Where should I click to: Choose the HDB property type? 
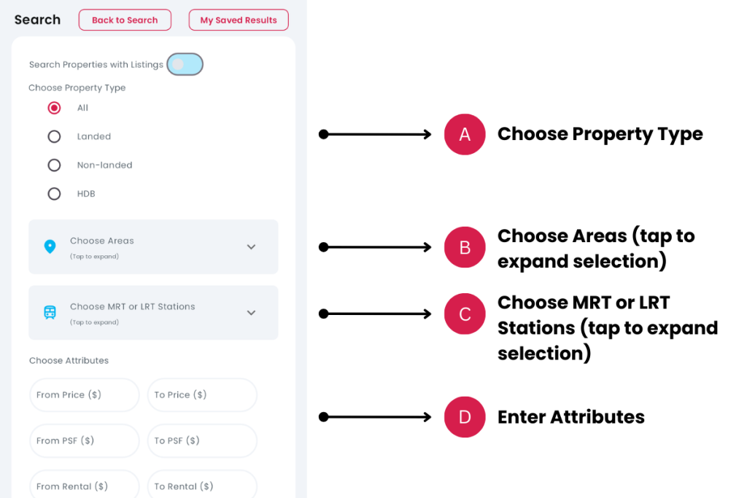click(x=54, y=194)
